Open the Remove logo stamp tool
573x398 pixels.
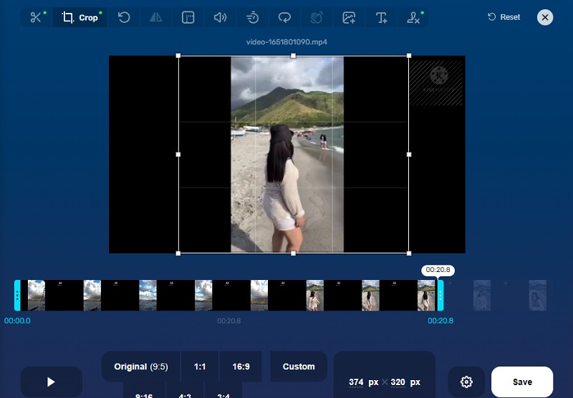tap(413, 17)
